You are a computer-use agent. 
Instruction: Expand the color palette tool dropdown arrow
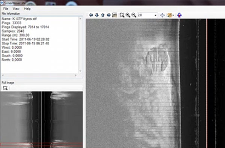(173, 15)
